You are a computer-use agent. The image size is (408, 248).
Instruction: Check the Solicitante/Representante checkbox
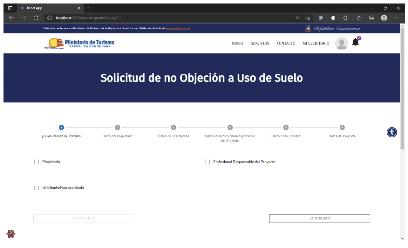point(36,188)
